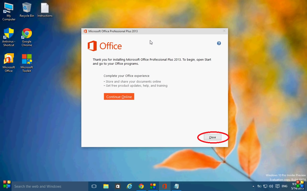Open the volume control in the tray
Image resolution: width=307 pixels, height=191 pixels.
coord(271,186)
